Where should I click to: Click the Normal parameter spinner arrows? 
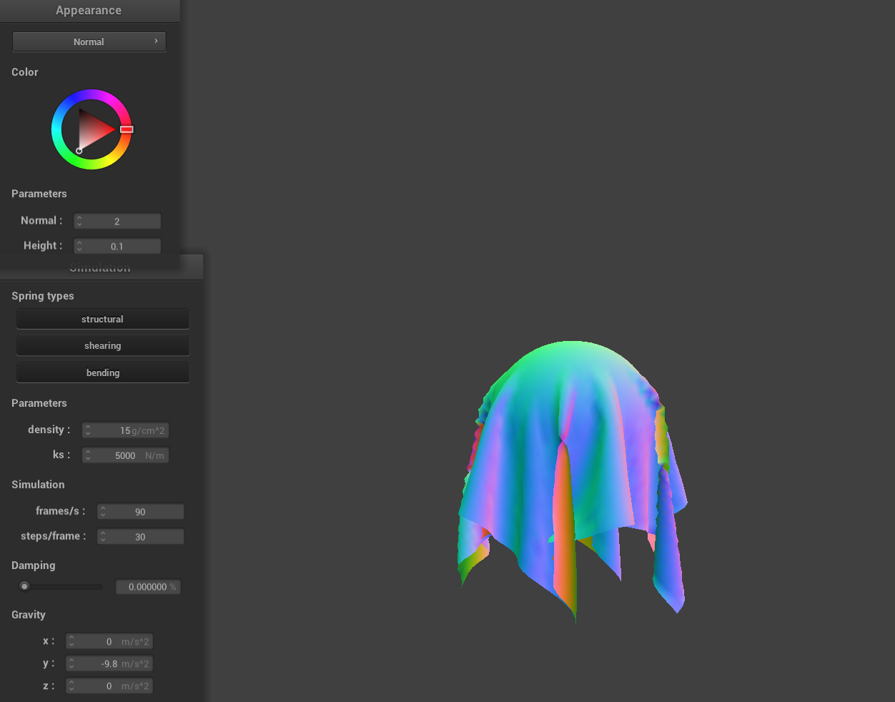click(79, 221)
